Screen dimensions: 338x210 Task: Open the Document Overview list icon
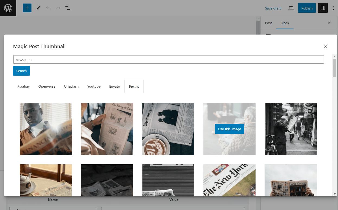68,8
